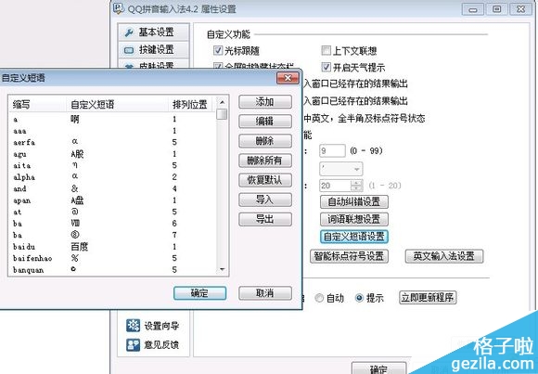Screen dimensions: 538x374
Task: Click the keyboard icon beside 按键设置
Action: pos(129,50)
